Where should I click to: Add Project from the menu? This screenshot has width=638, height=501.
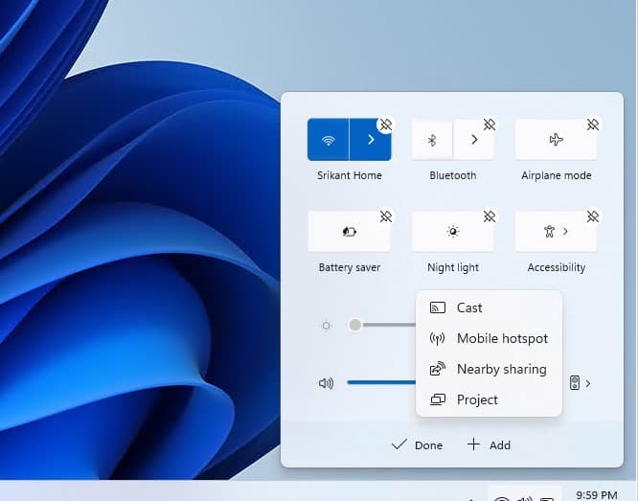click(489, 399)
